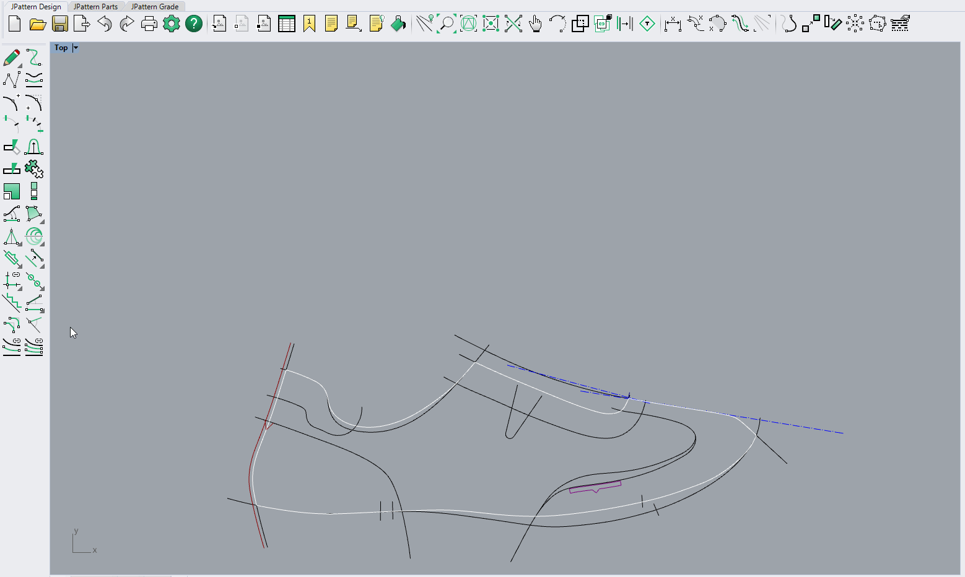Open the table spreadsheet icon
Viewport: 965px width, 577px height.
(286, 24)
